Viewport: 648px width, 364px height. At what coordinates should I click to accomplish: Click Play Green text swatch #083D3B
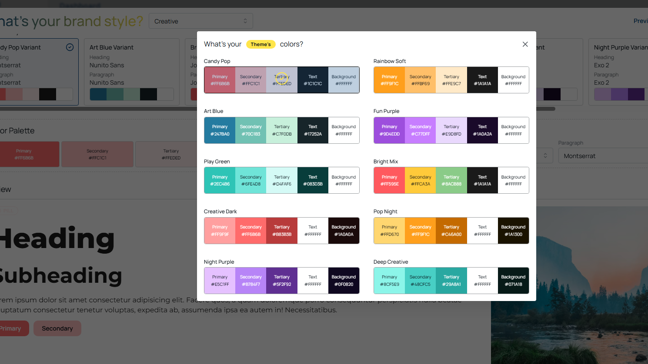coord(313,180)
